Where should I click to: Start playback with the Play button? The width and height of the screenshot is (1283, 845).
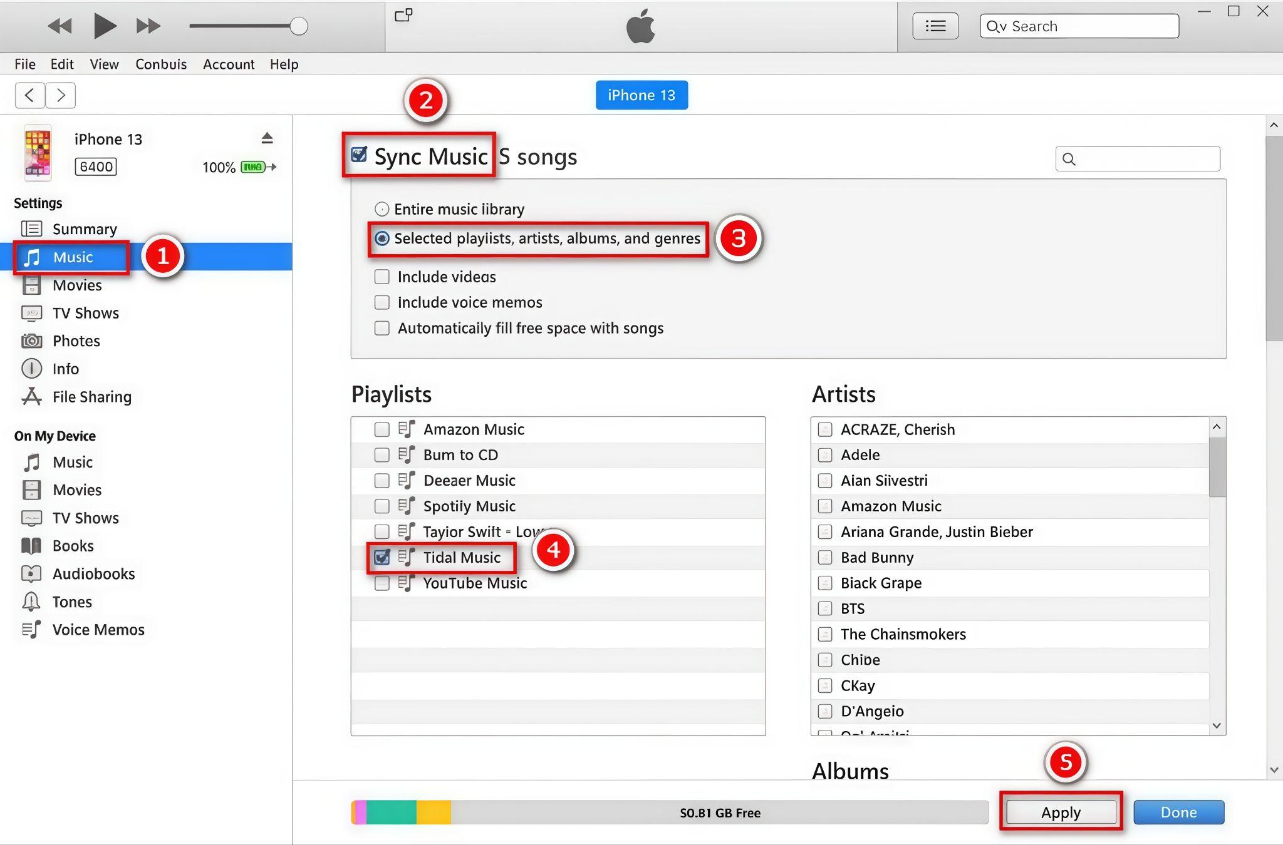point(105,26)
